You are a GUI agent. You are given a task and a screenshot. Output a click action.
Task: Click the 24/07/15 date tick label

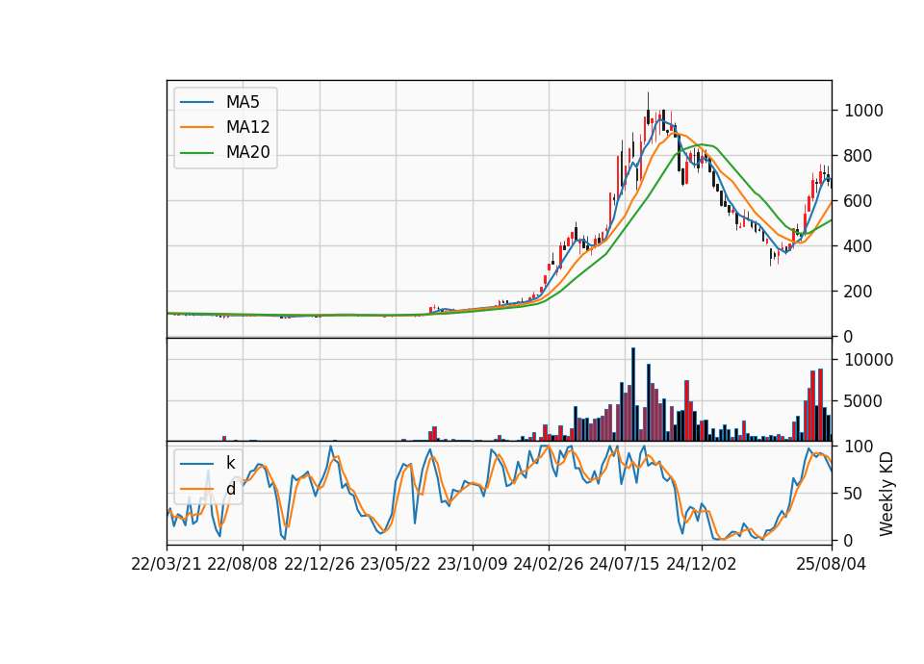tap(625, 564)
